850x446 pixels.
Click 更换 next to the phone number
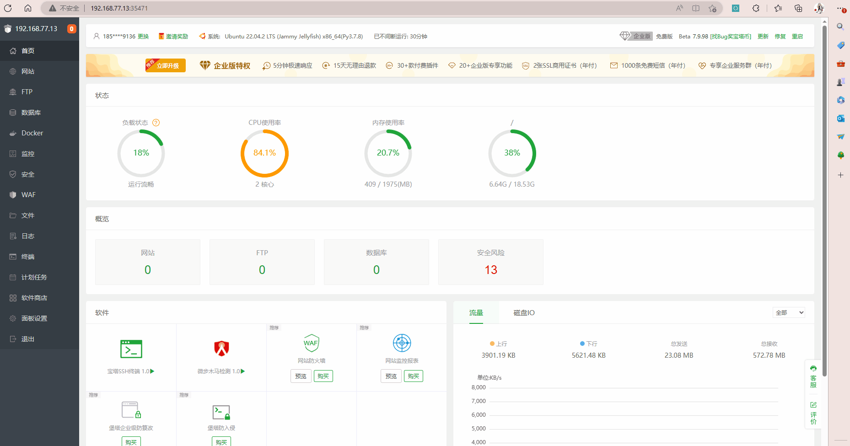click(143, 37)
